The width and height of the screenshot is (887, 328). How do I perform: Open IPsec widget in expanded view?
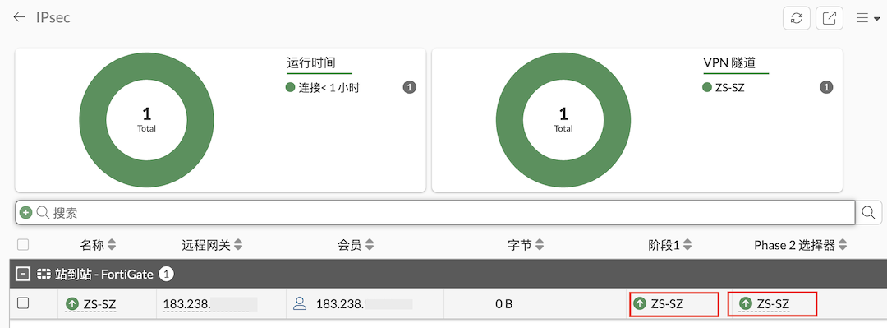(830, 18)
